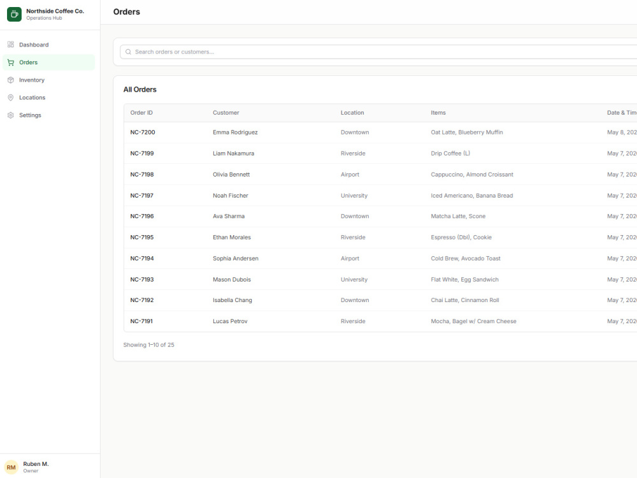Click Cold Brew, Avocado Toast items

pyautogui.click(x=466, y=259)
